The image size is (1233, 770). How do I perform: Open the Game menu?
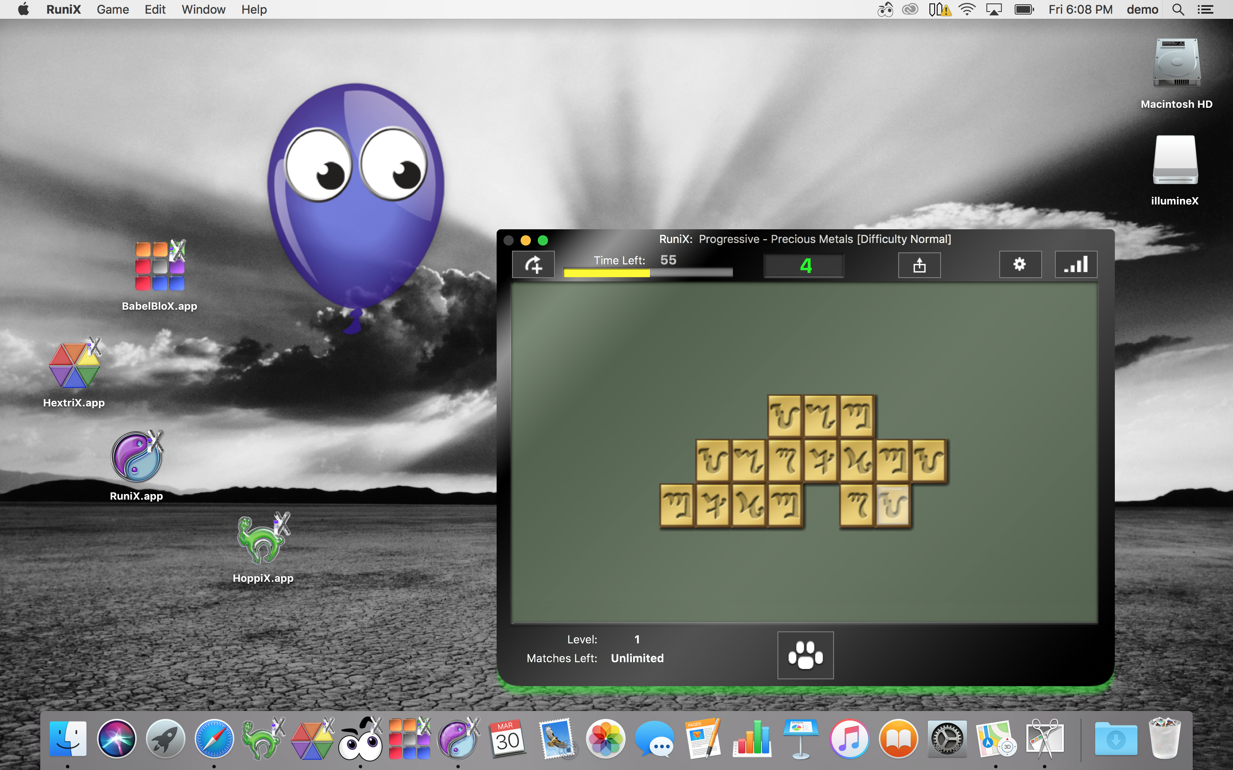pyautogui.click(x=113, y=10)
